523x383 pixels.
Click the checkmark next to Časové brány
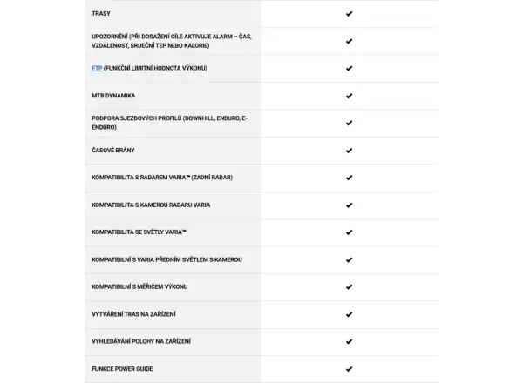pos(349,151)
